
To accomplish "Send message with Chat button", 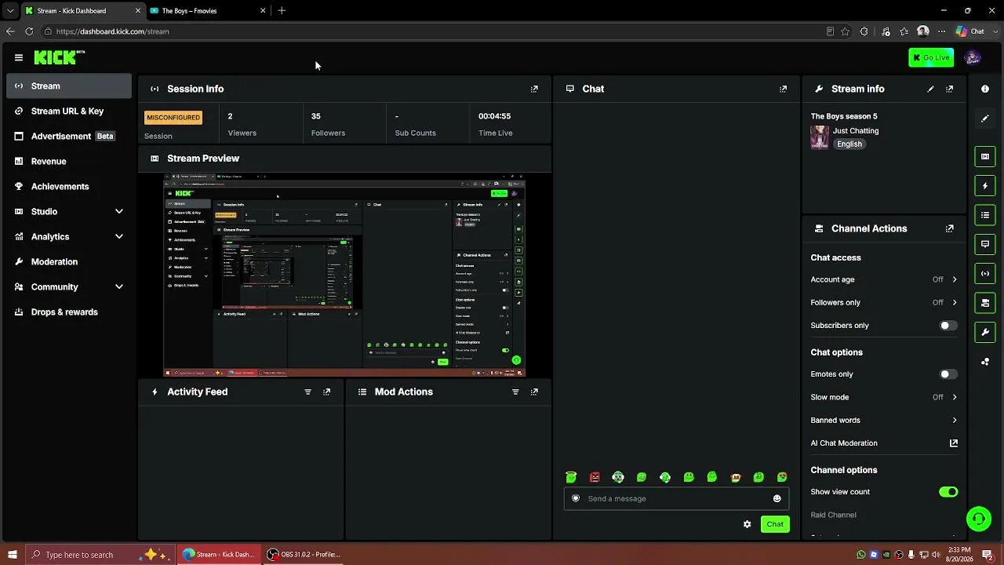I will tap(775, 524).
